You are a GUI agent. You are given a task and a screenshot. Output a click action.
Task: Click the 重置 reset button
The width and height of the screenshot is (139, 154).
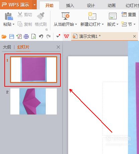coord(129,14)
